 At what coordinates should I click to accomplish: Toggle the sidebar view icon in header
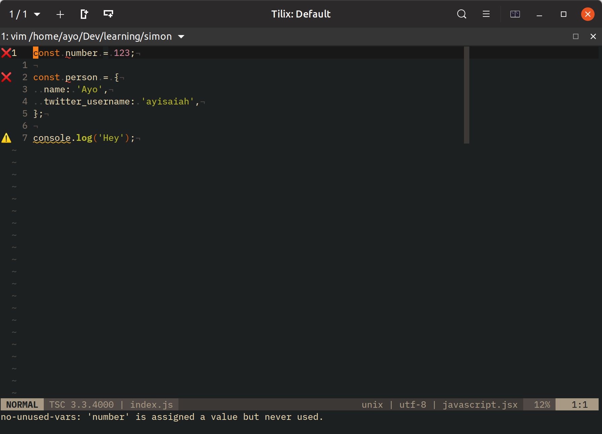pyautogui.click(x=515, y=14)
